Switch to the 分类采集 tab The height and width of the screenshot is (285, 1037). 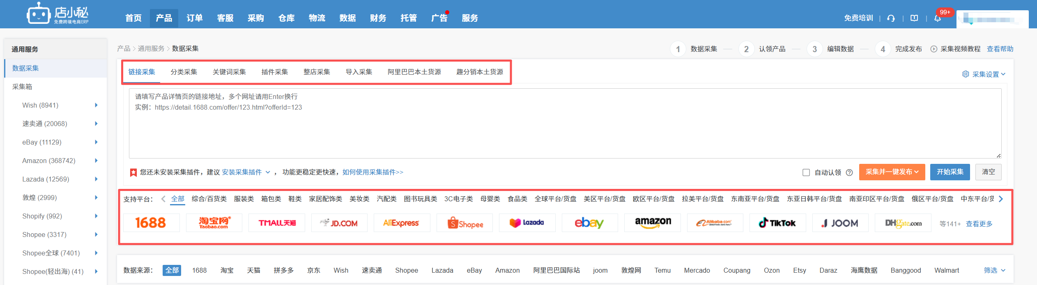[184, 72]
